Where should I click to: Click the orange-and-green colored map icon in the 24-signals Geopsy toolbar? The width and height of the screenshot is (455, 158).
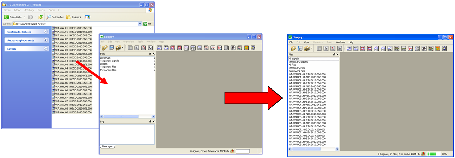438,48
